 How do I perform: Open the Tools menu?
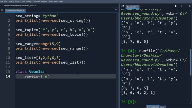coord(51,1)
